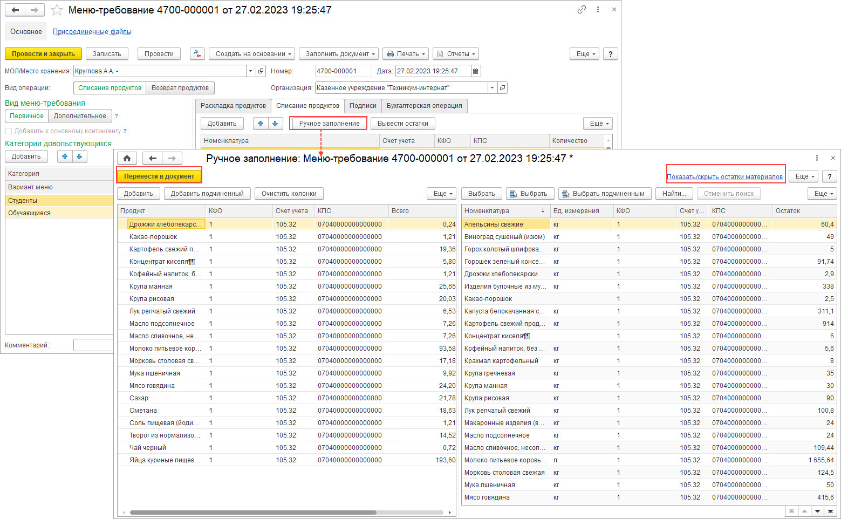Sort by Номенклатура column header in balances
Screen dimensions: 841x519
[506, 211]
